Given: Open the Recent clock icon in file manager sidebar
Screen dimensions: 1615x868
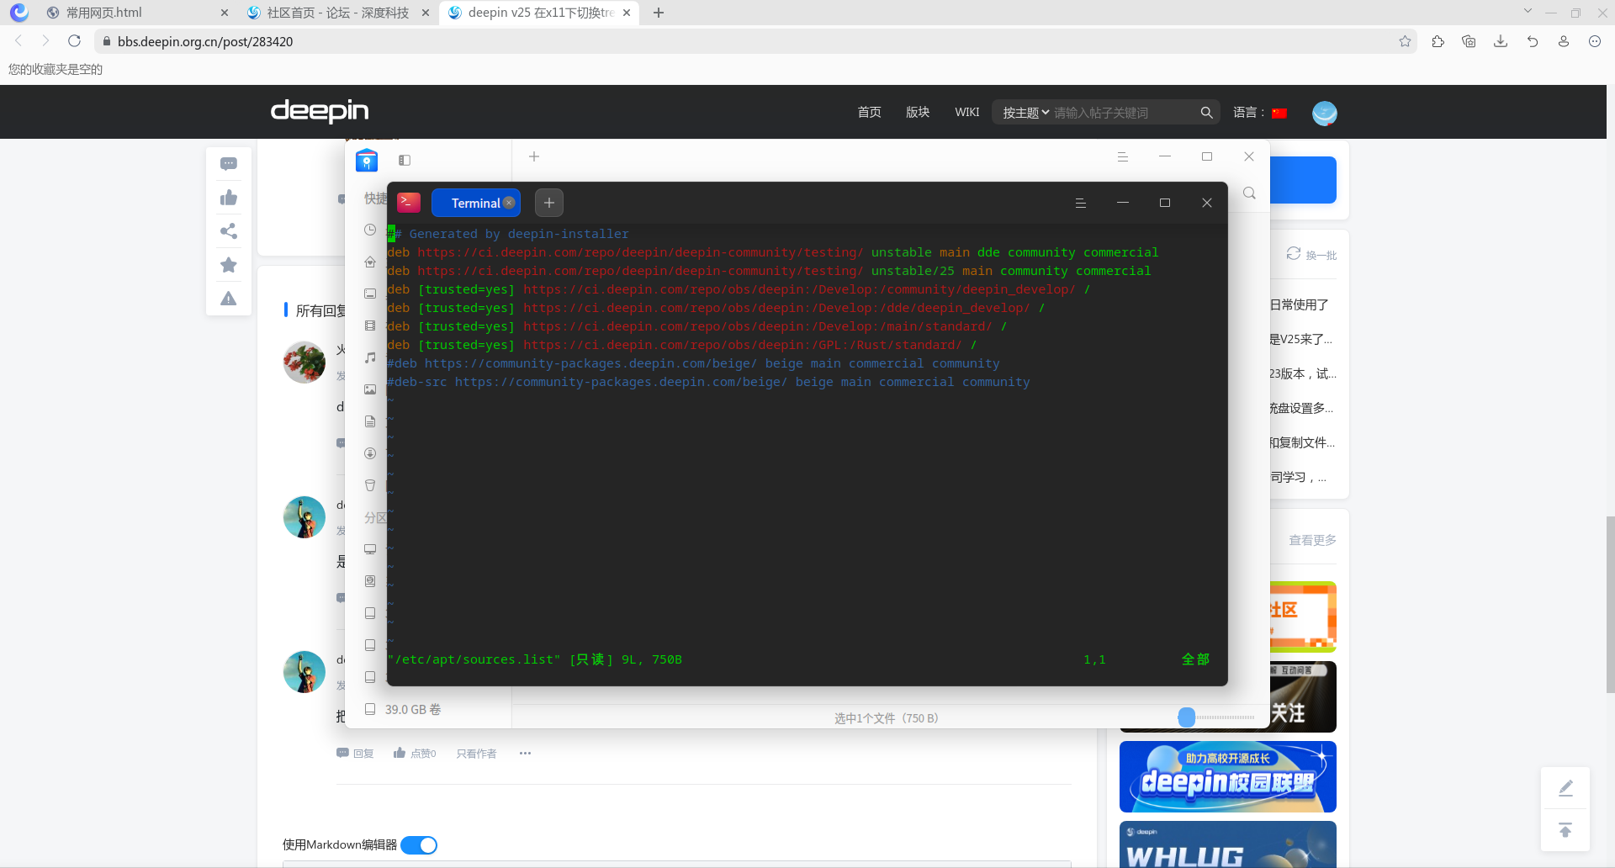Looking at the screenshot, I should [x=370, y=230].
